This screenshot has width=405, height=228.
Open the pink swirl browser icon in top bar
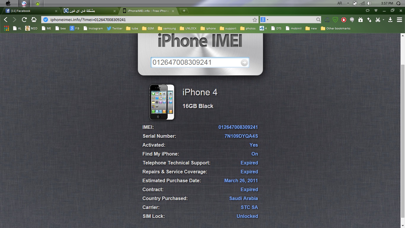click(x=24, y=3)
